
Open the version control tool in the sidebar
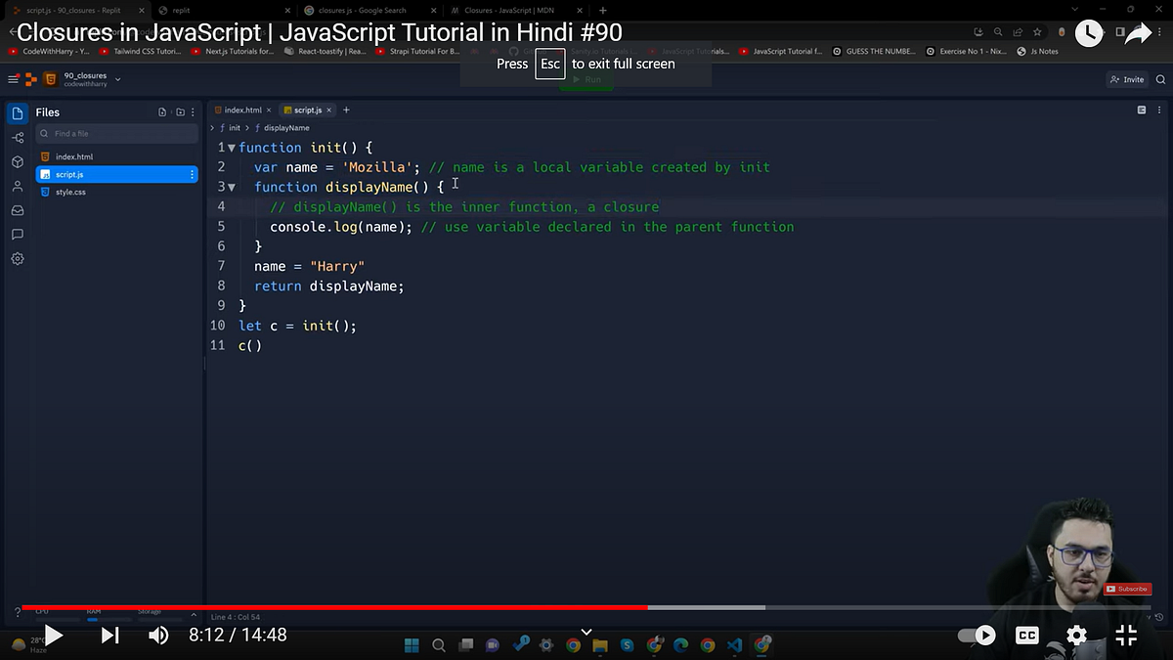18,138
